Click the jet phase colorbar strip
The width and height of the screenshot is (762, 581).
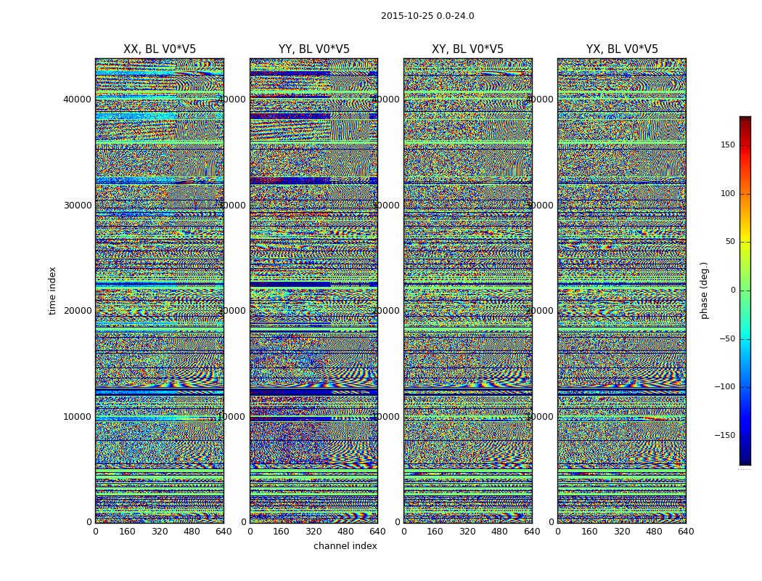click(x=745, y=290)
